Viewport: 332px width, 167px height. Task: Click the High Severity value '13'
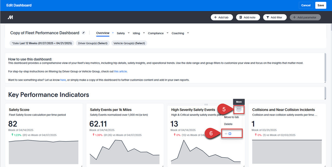click(x=174, y=124)
